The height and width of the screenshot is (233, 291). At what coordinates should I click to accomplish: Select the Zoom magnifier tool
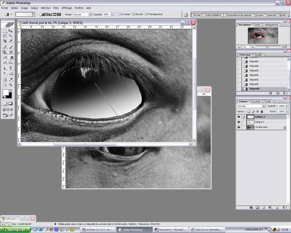click(x=11, y=84)
